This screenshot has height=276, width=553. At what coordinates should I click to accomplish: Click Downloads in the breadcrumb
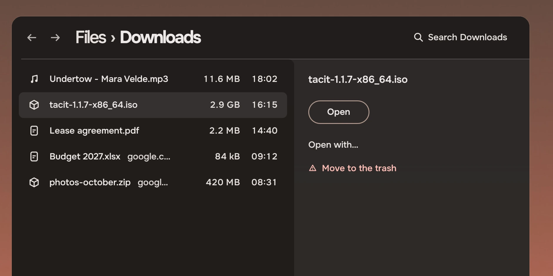160,37
